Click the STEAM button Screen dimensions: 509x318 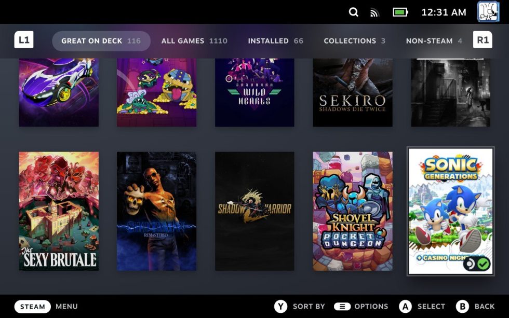coord(32,307)
